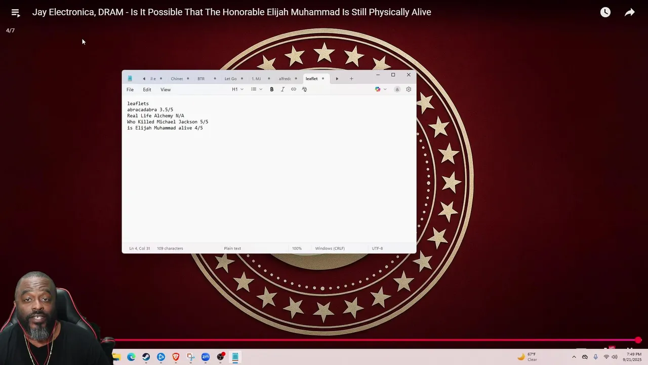Open the View menu in Notepad
648x365 pixels.
click(x=166, y=90)
